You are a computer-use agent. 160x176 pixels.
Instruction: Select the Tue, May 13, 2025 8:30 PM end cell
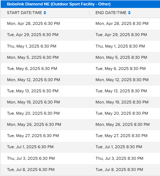click(x=121, y=91)
